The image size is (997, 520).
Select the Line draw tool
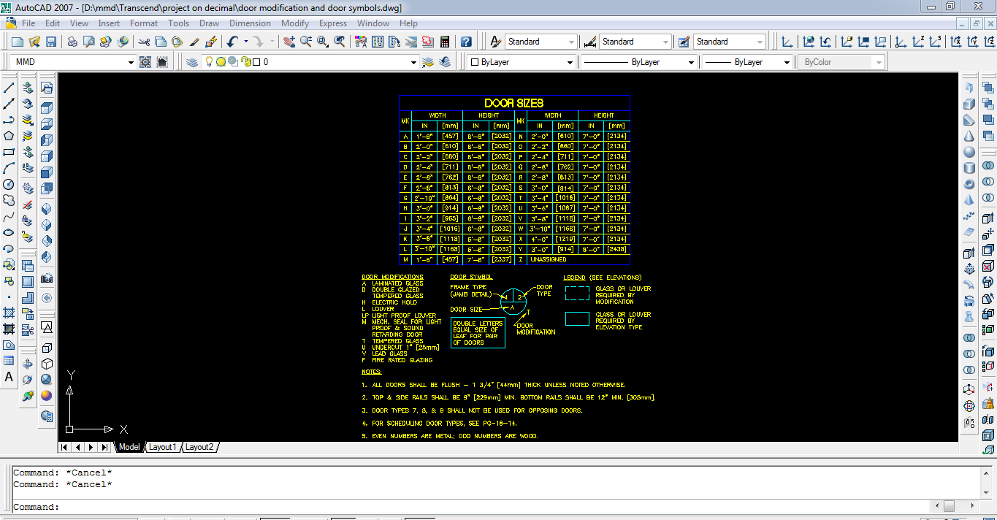tap(9, 88)
